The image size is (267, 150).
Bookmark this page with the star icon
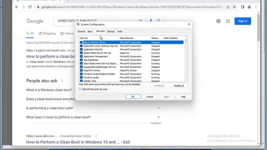point(234,7)
